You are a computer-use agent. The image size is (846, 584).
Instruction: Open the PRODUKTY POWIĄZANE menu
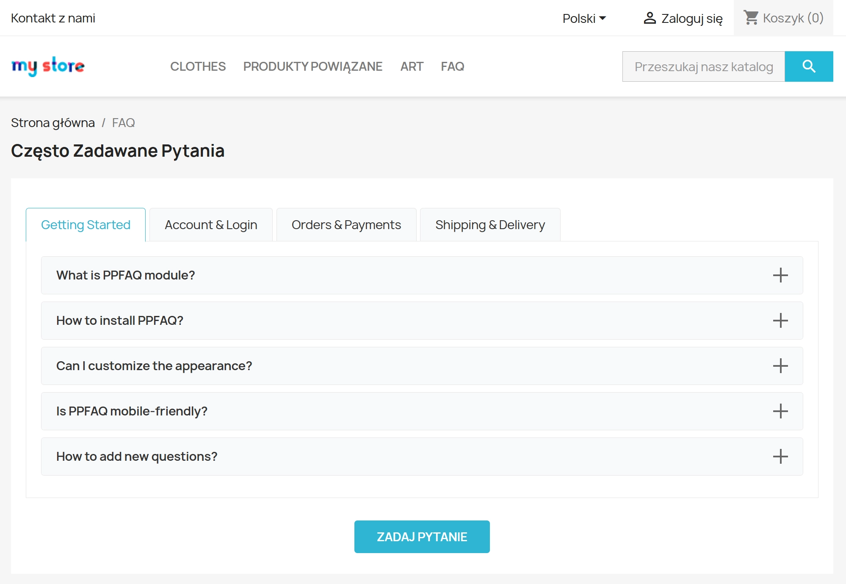coord(312,66)
